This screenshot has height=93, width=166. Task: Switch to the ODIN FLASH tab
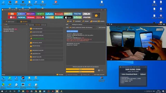10,22
